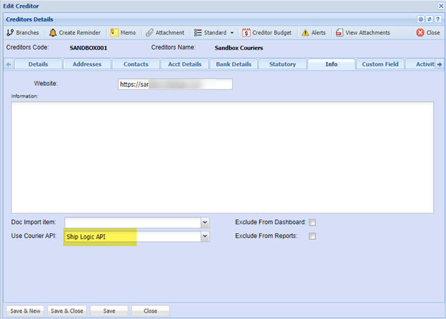The height and width of the screenshot is (319, 446).
Task: Open the Memo note icon
Action: tap(115, 32)
